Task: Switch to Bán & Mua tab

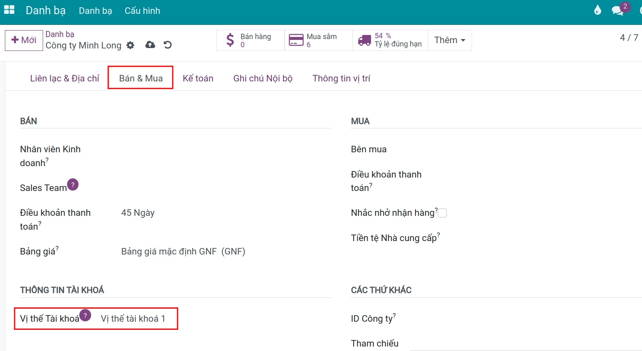Action: (x=141, y=78)
